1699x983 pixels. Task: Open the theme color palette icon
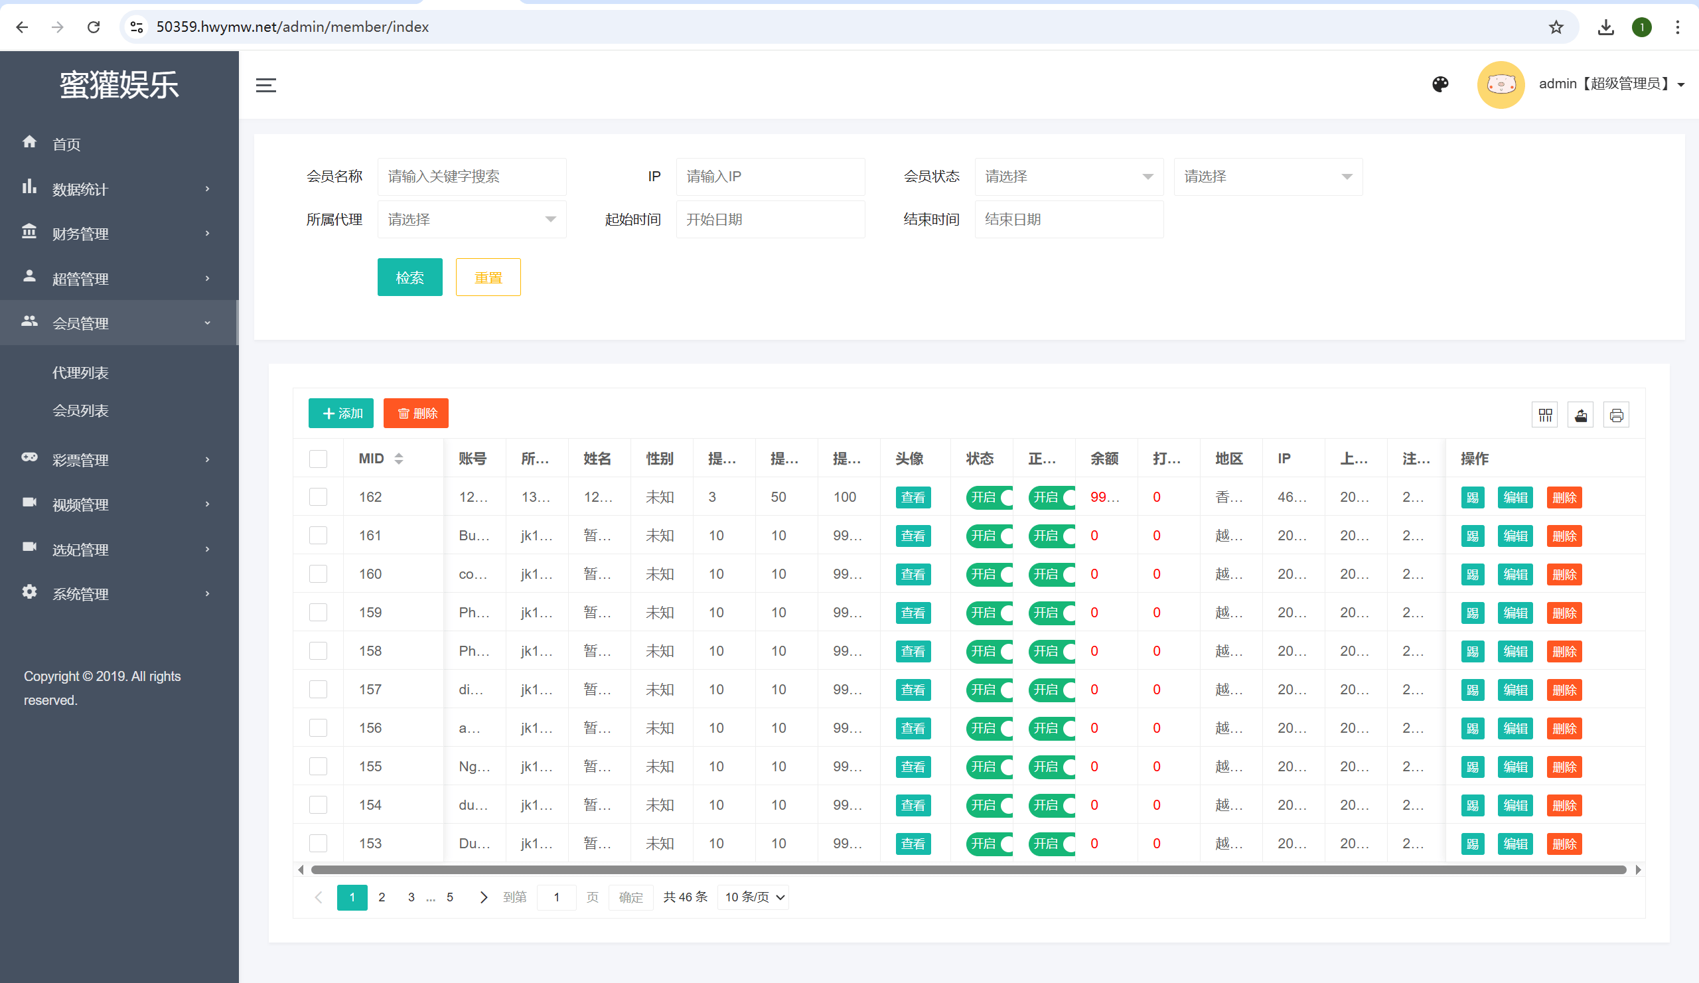click(x=1440, y=84)
